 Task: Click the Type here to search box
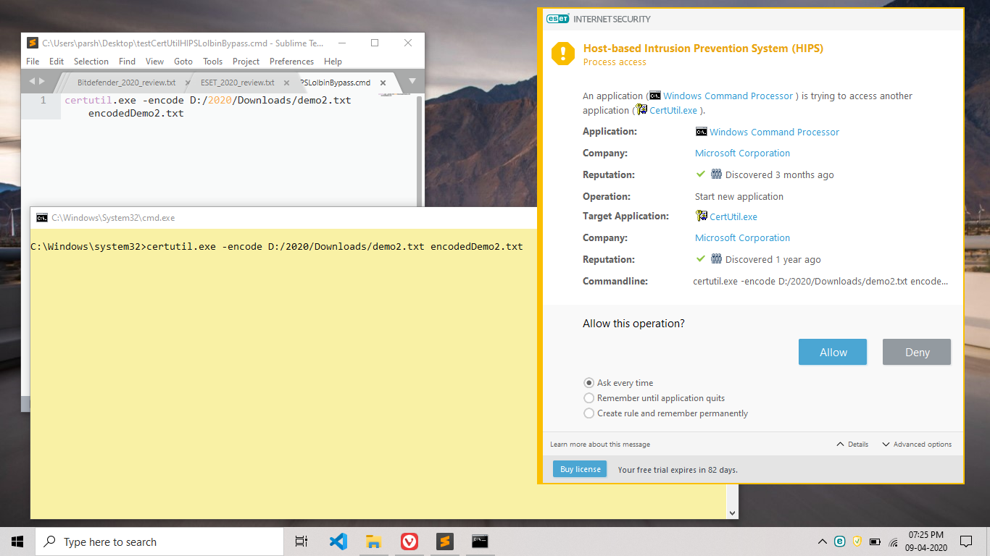(x=159, y=542)
